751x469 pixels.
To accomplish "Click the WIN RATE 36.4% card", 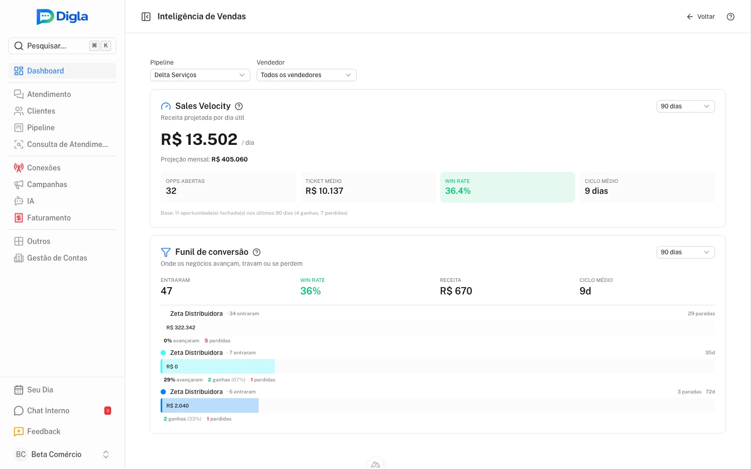I will tap(507, 187).
